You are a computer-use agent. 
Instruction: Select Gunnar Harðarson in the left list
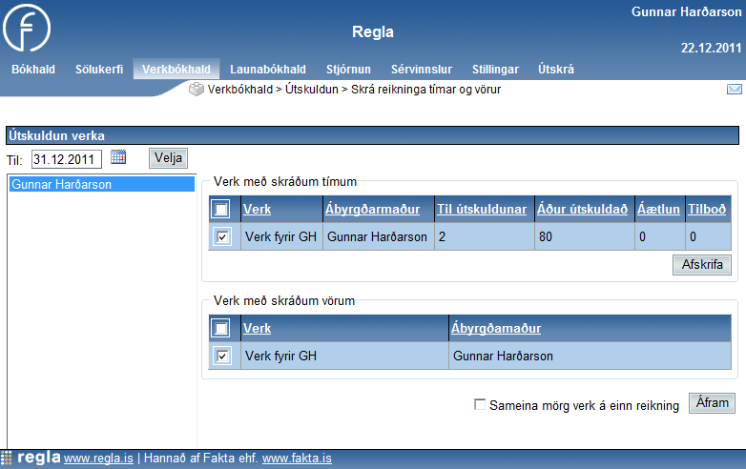pyautogui.click(x=61, y=185)
